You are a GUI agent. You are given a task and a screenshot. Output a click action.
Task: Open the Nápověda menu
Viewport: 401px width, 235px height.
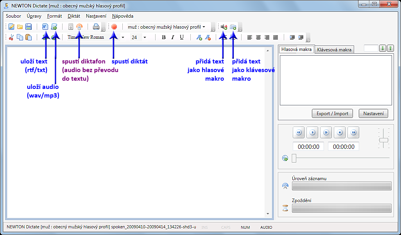coord(123,16)
